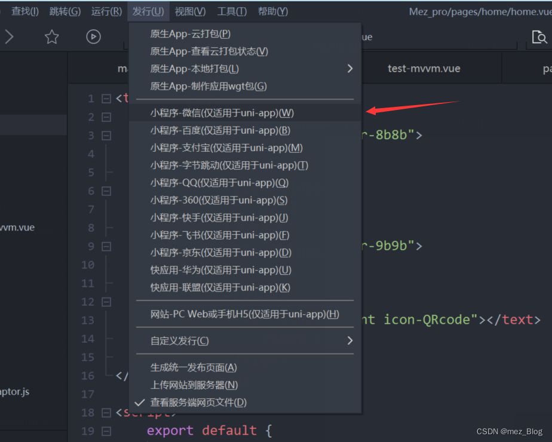Toggle checked 查看服务端网页文件(D) option
Screen dimensions: 552x442
(x=245, y=402)
